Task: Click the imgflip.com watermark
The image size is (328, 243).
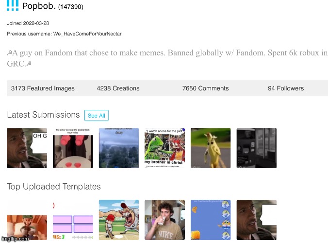Action: coord(15,239)
